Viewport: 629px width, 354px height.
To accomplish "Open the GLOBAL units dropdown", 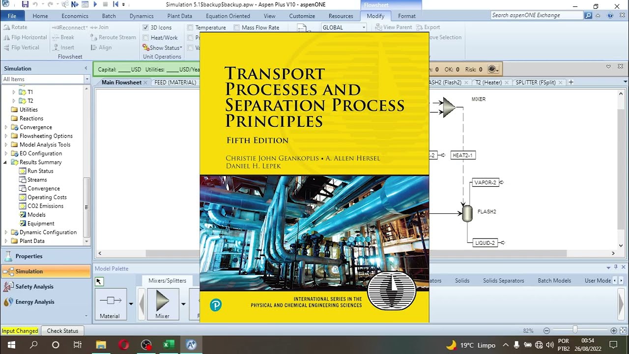I will point(364,28).
